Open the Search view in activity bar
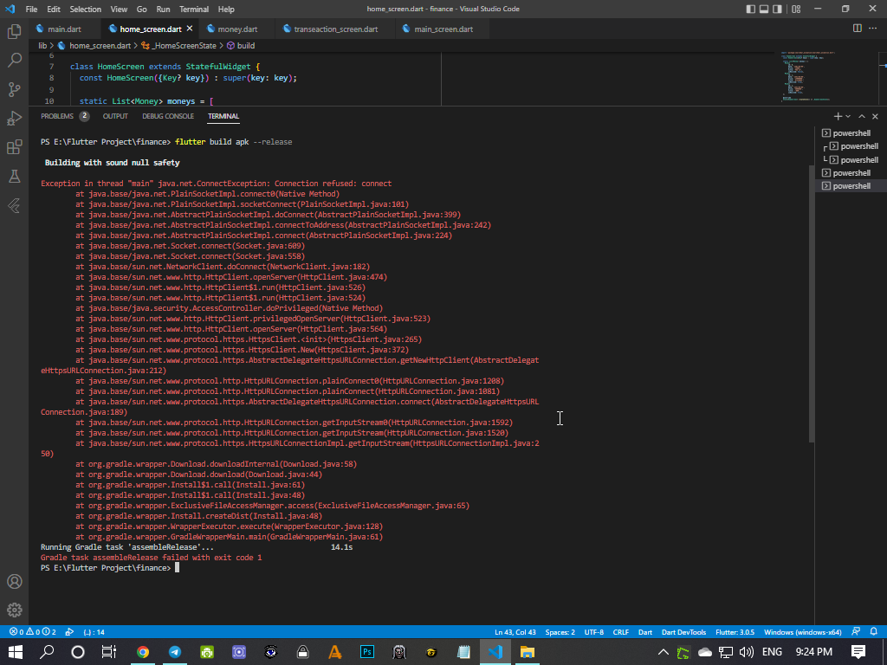Image resolution: width=887 pixels, height=665 pixels. [x=14, y=61]
